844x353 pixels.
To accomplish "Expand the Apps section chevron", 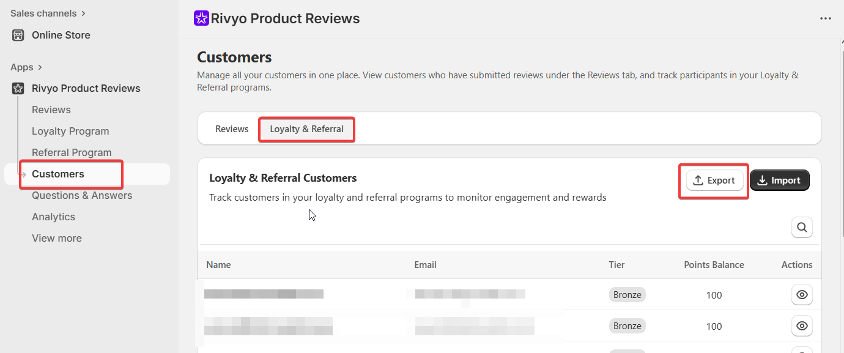I will click(40, 67).
